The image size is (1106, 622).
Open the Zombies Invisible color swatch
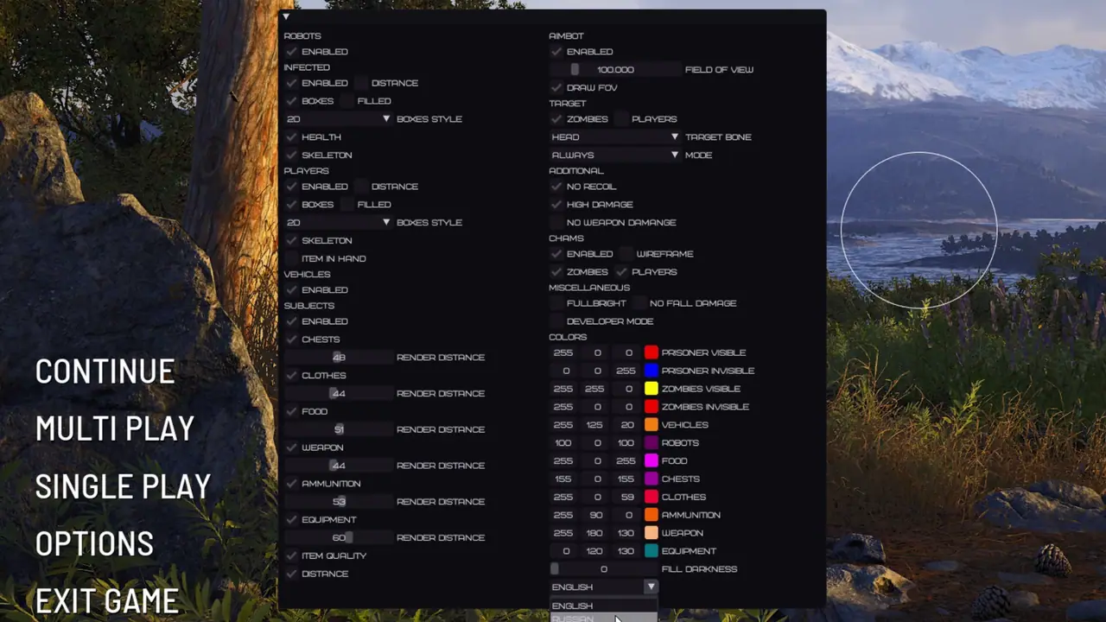tap(652, 407)
